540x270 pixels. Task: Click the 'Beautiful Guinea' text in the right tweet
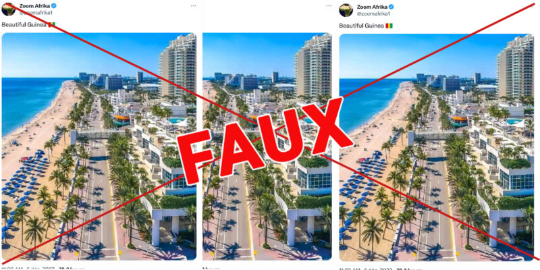(362, 26)
